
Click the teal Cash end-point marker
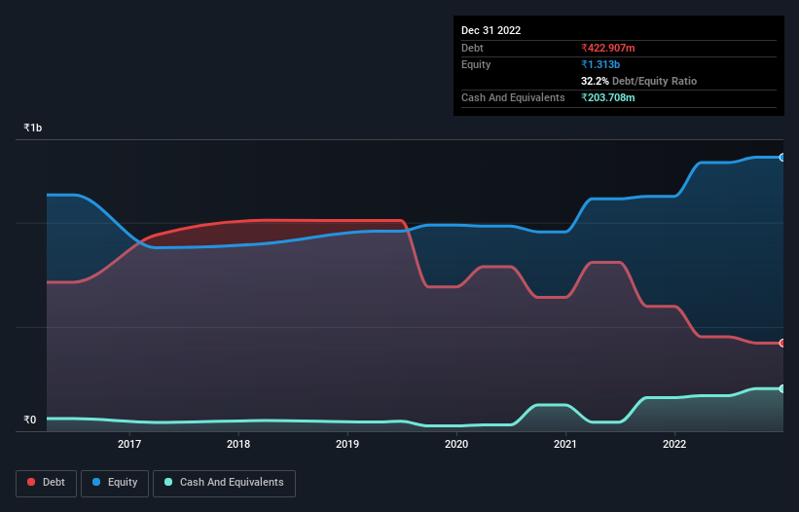782,388
